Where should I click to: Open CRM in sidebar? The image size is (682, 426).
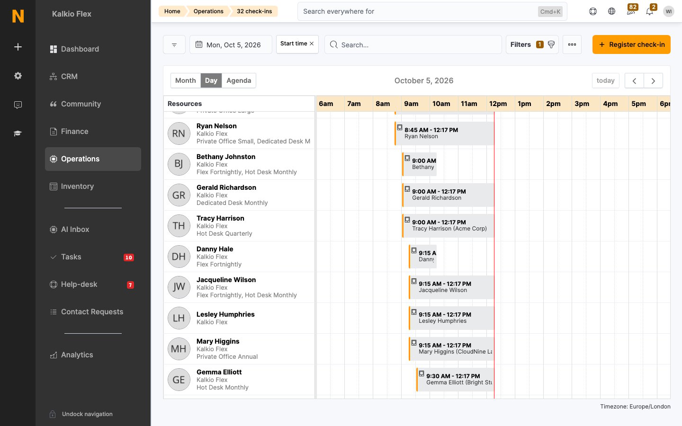coord(93,77)
